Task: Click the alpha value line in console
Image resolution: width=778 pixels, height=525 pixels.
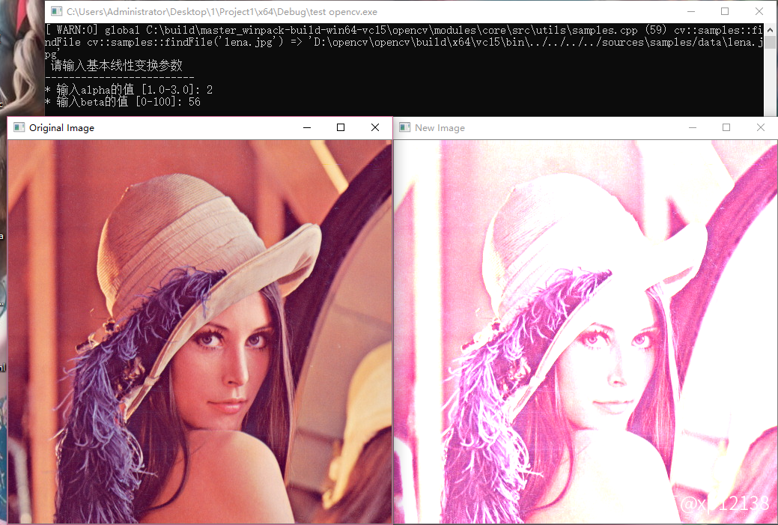Action: coord(129,89)
